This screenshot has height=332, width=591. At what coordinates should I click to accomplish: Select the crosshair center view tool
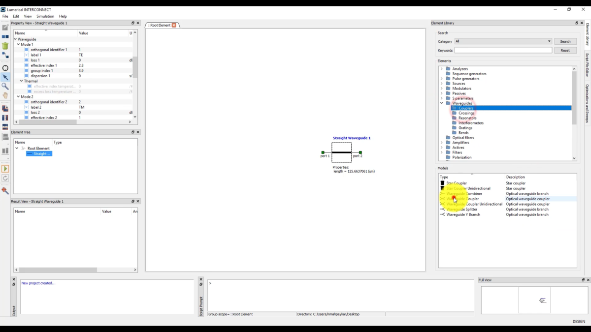tap(5, 68)
